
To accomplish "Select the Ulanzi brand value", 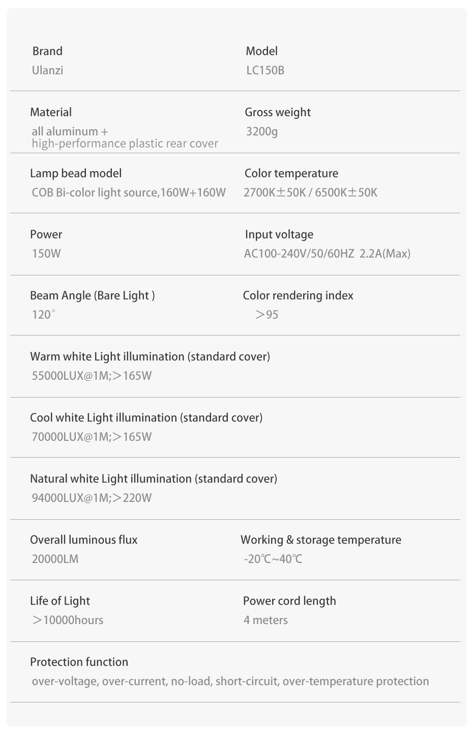I will coord(48,70).
